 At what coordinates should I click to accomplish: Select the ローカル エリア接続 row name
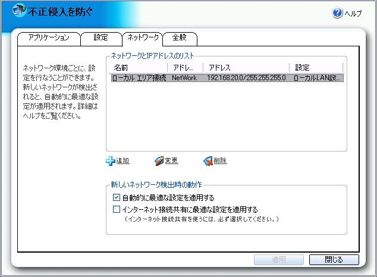139,78
